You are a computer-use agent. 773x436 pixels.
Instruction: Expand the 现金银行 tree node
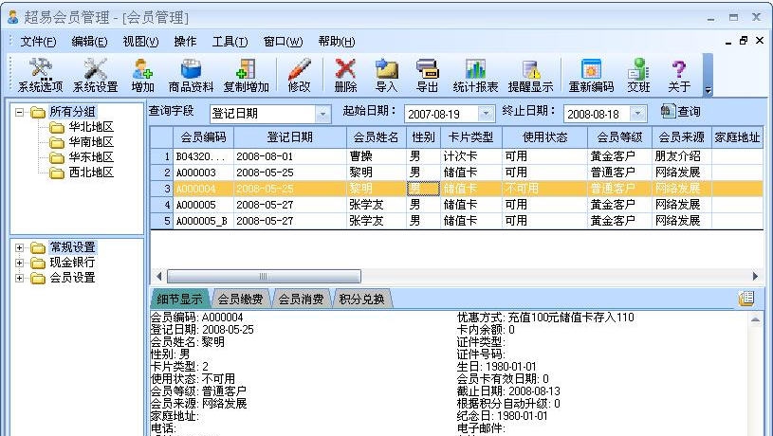point(18,263)
